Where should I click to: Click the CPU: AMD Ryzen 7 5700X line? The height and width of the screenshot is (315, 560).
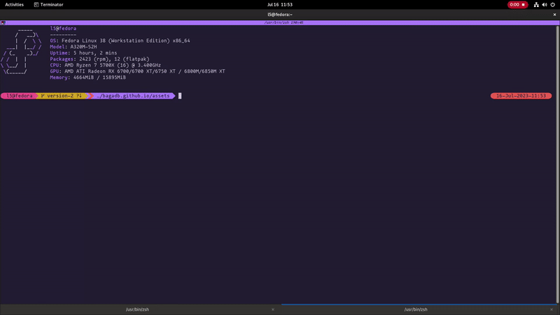tap(106, 65)
